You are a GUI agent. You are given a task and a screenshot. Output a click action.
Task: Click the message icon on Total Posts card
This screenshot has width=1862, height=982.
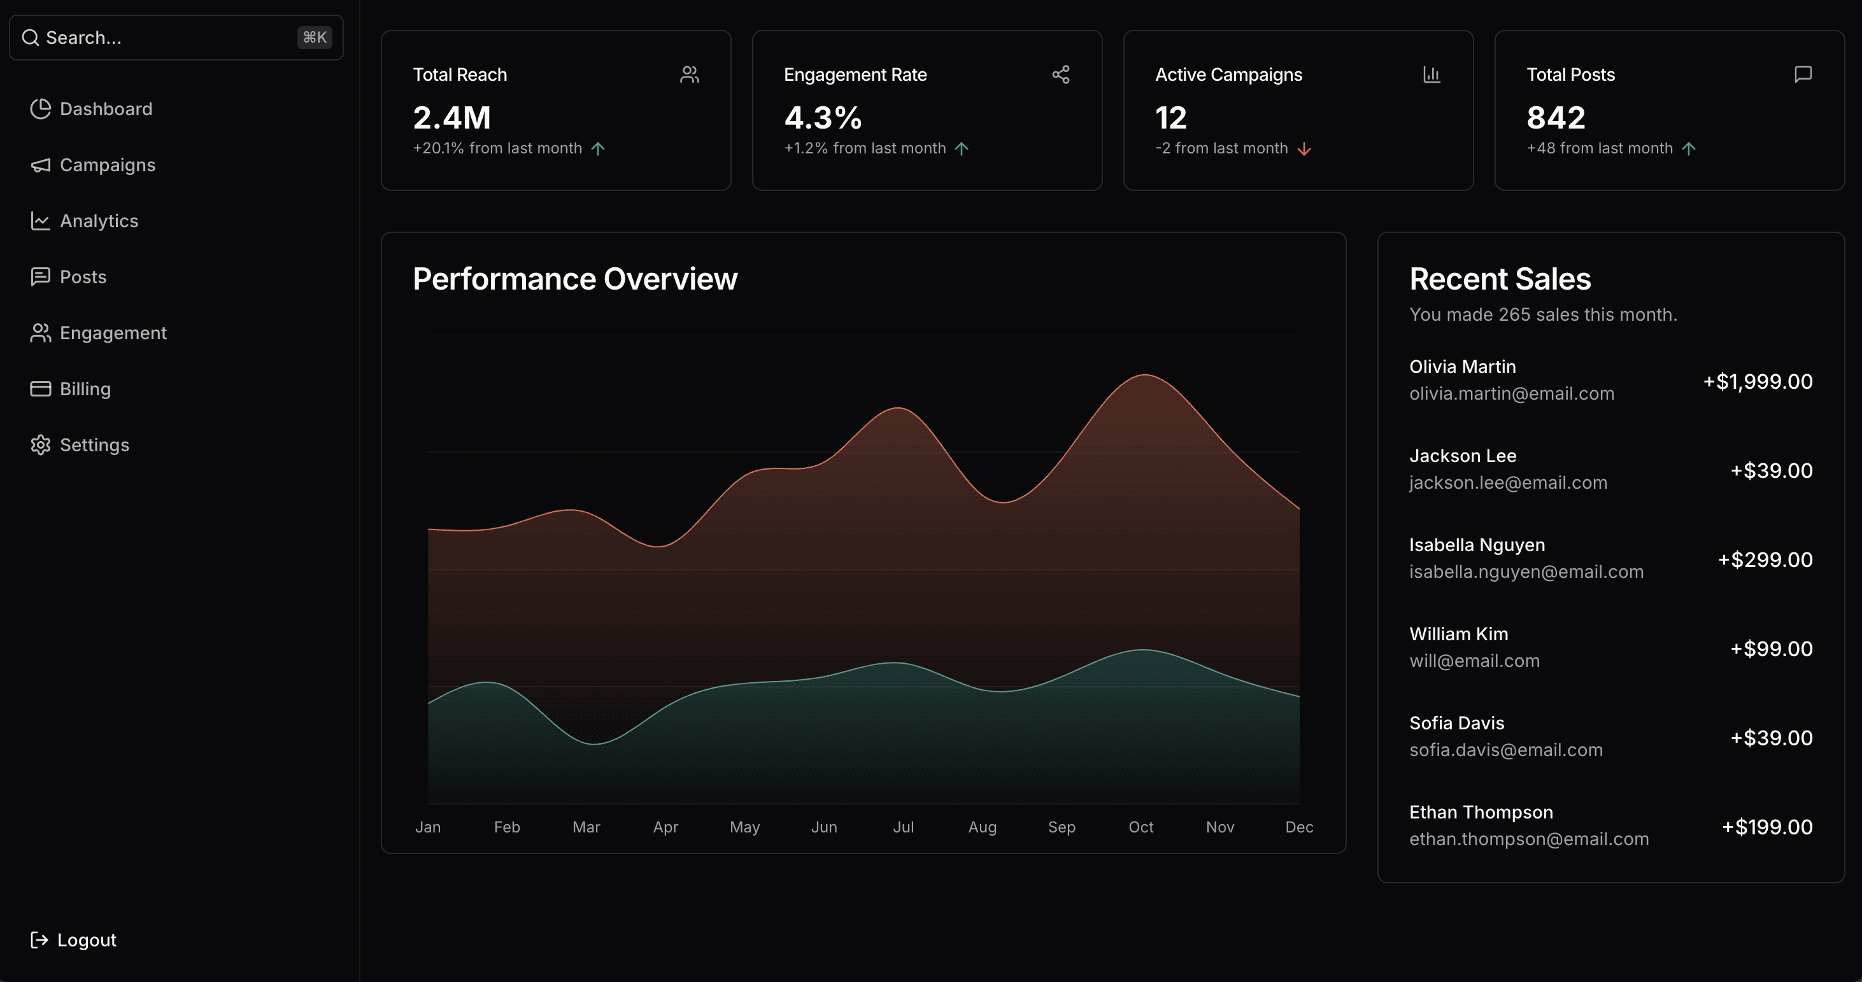click(1803, 73)
